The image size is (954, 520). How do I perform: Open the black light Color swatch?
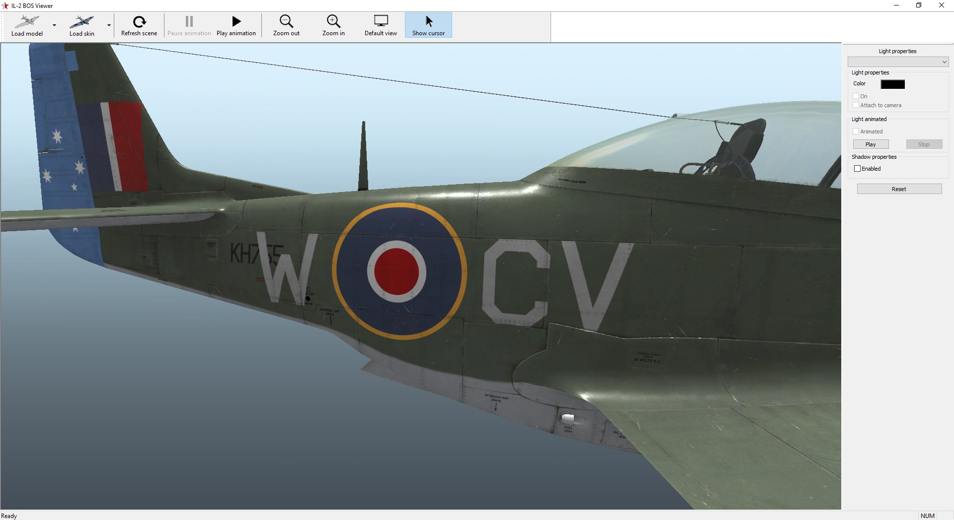tap(892, 84)
